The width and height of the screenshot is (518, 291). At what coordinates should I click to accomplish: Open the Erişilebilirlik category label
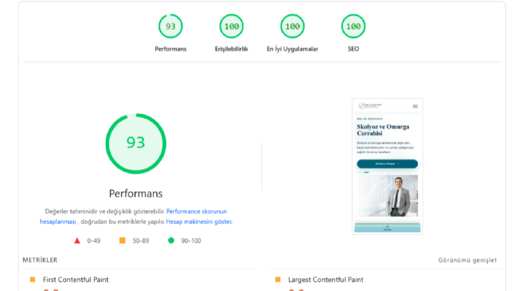coord(231,49)
